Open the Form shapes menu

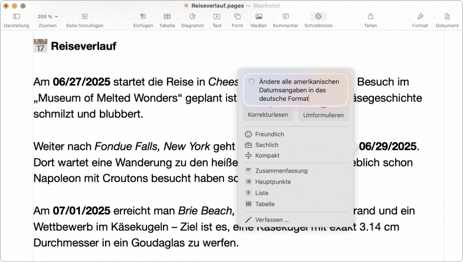237,20
